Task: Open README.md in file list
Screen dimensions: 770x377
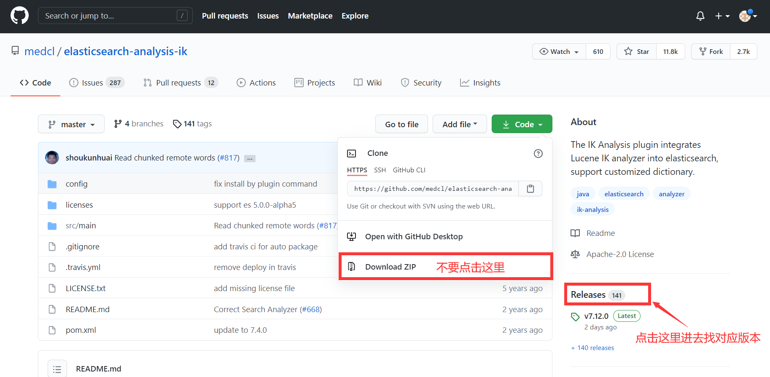Action: click(x=88, y=309)
